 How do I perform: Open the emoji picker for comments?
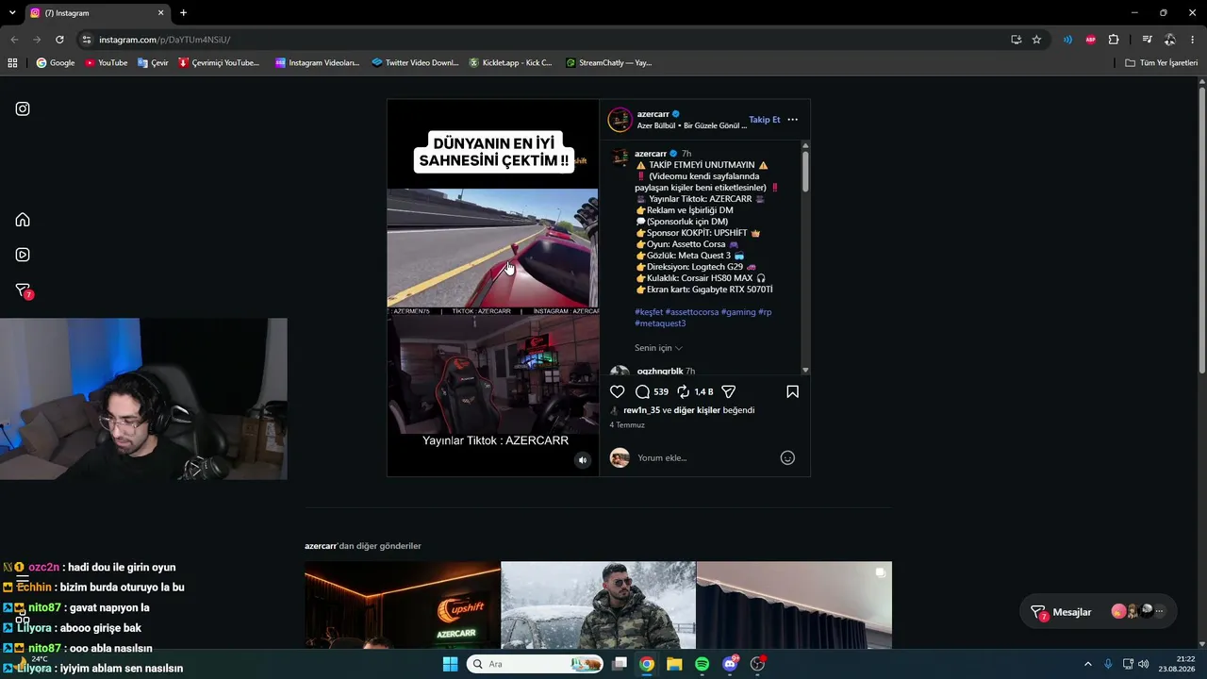(787, 458)
